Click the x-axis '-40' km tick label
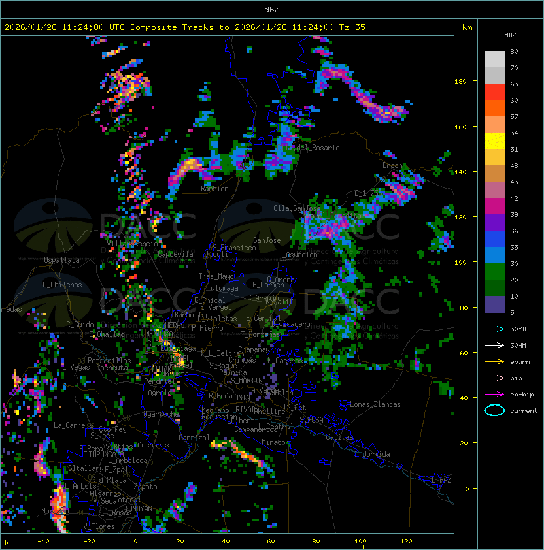The height and width of the screenshot is (550, 544). 44,542
